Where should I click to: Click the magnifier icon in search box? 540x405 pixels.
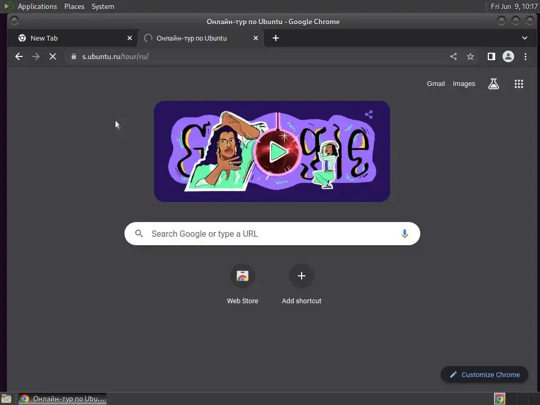pyautogui.click(x=139, y=234)
